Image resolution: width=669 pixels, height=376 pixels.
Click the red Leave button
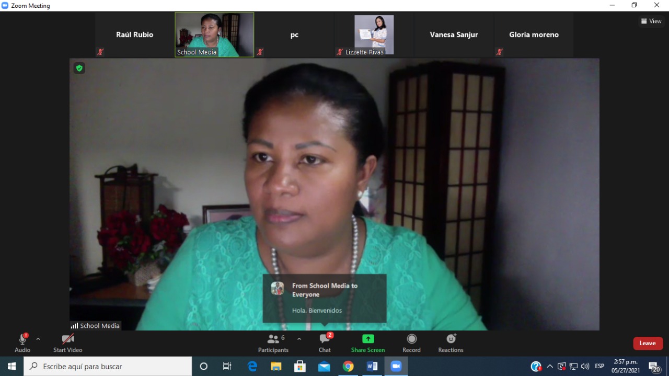click(648, 343)
